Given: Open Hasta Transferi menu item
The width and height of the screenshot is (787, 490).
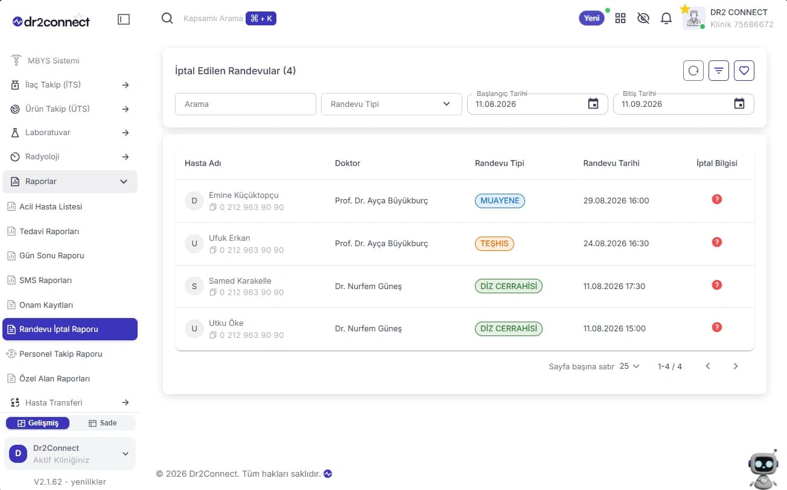Looking at the screenshot, I should pos(70,402).
